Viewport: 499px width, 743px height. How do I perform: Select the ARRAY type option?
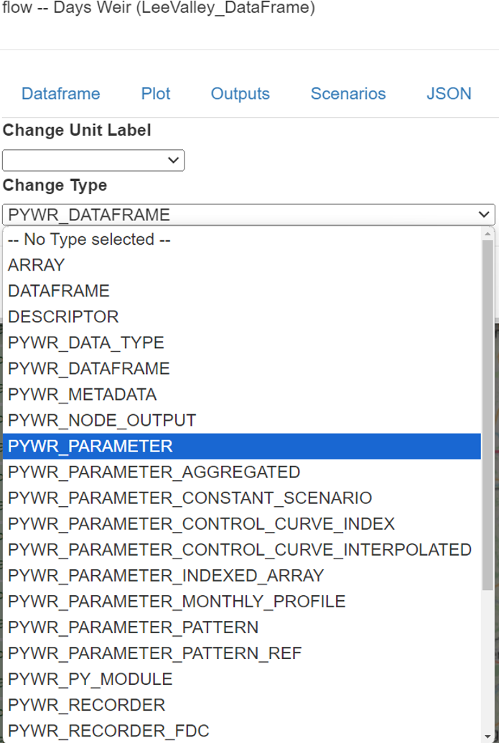click(x=37, y=266)
